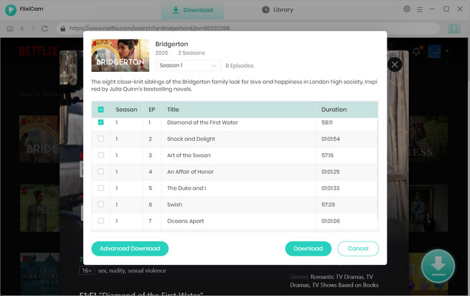Screen dimensions: 470x296
Task: Open the Netflix profile avatar
Action: pos(434,51)
